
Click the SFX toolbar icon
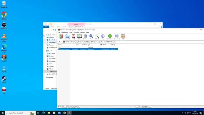pyautogui.click(x=123, y=37)
